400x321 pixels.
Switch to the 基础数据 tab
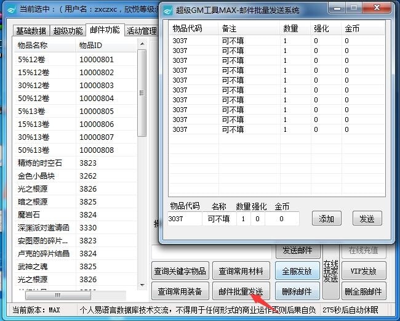(x=31, y=31)
